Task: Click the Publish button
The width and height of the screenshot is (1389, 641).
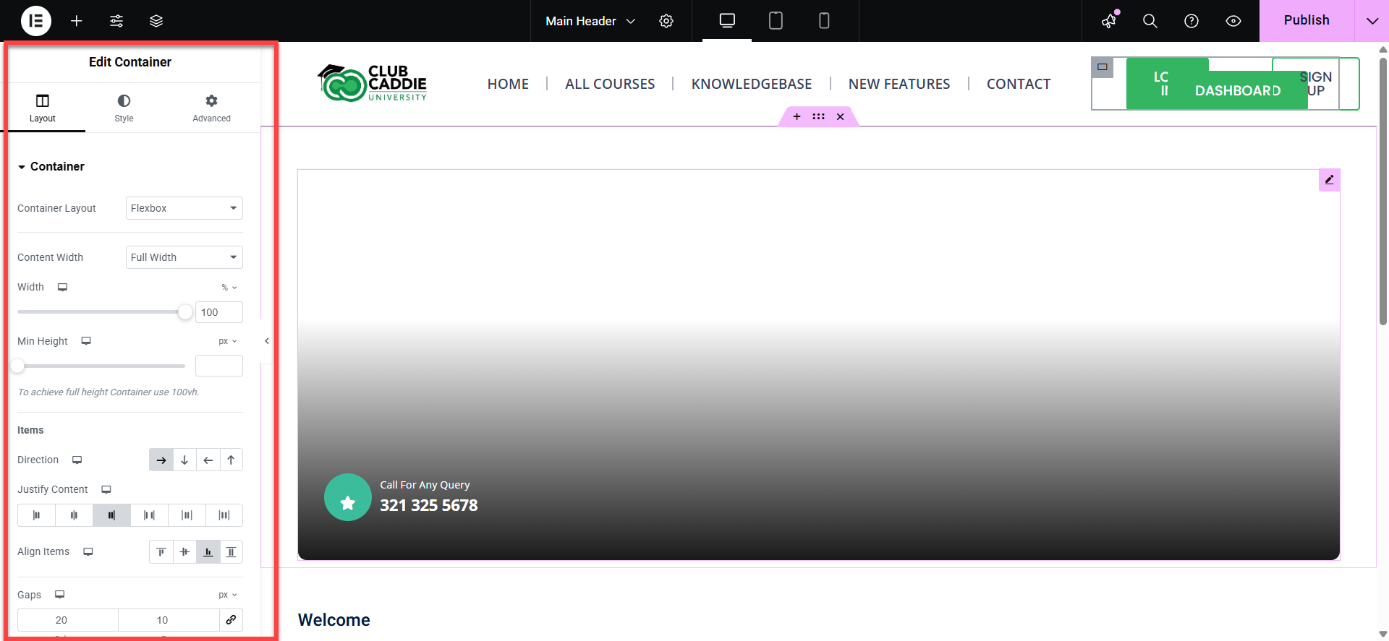Action: tap(1307, 20)
